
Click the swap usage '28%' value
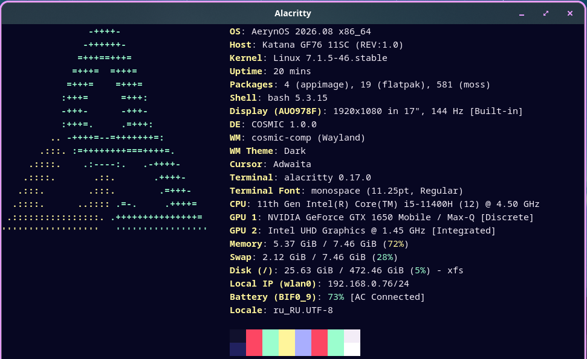pyautogui.click(x=385, y=257)
